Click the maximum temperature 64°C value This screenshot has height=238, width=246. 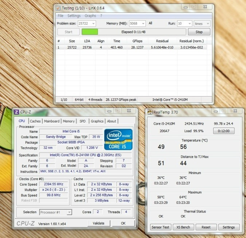click(183, 197)
